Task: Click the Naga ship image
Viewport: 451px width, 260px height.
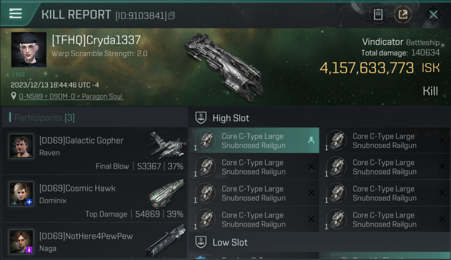Action: (166, 240)
